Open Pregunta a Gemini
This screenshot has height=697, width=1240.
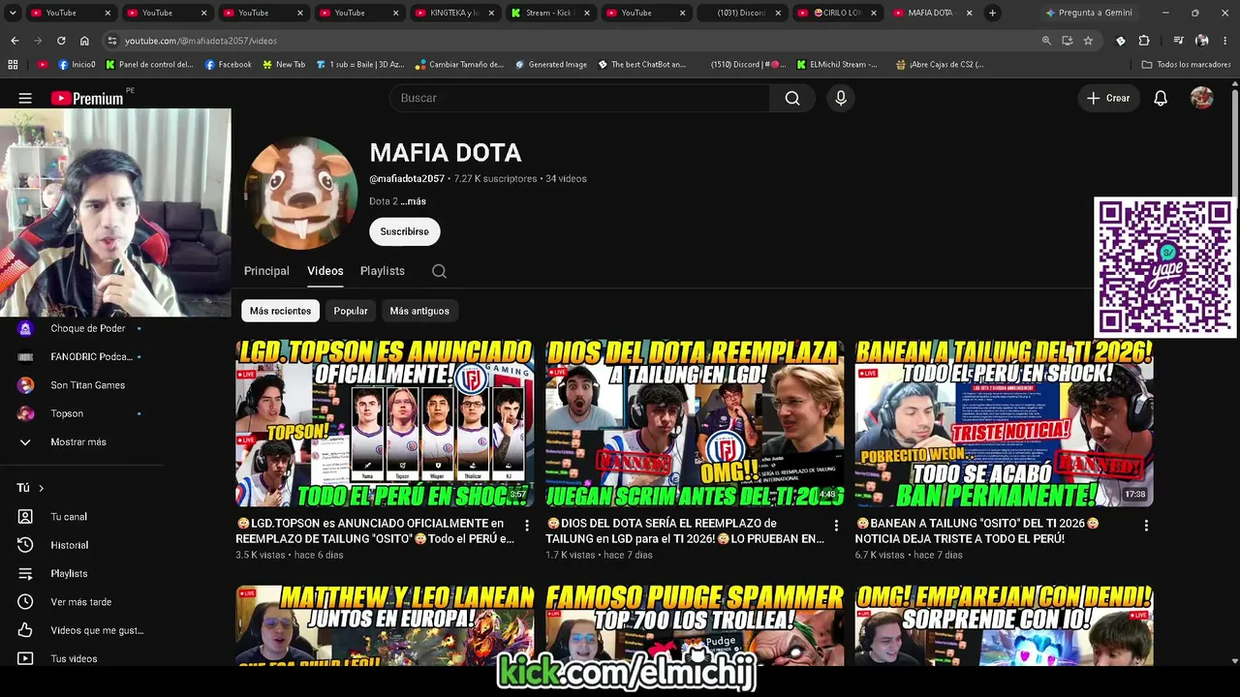(x=1088, y=13)
